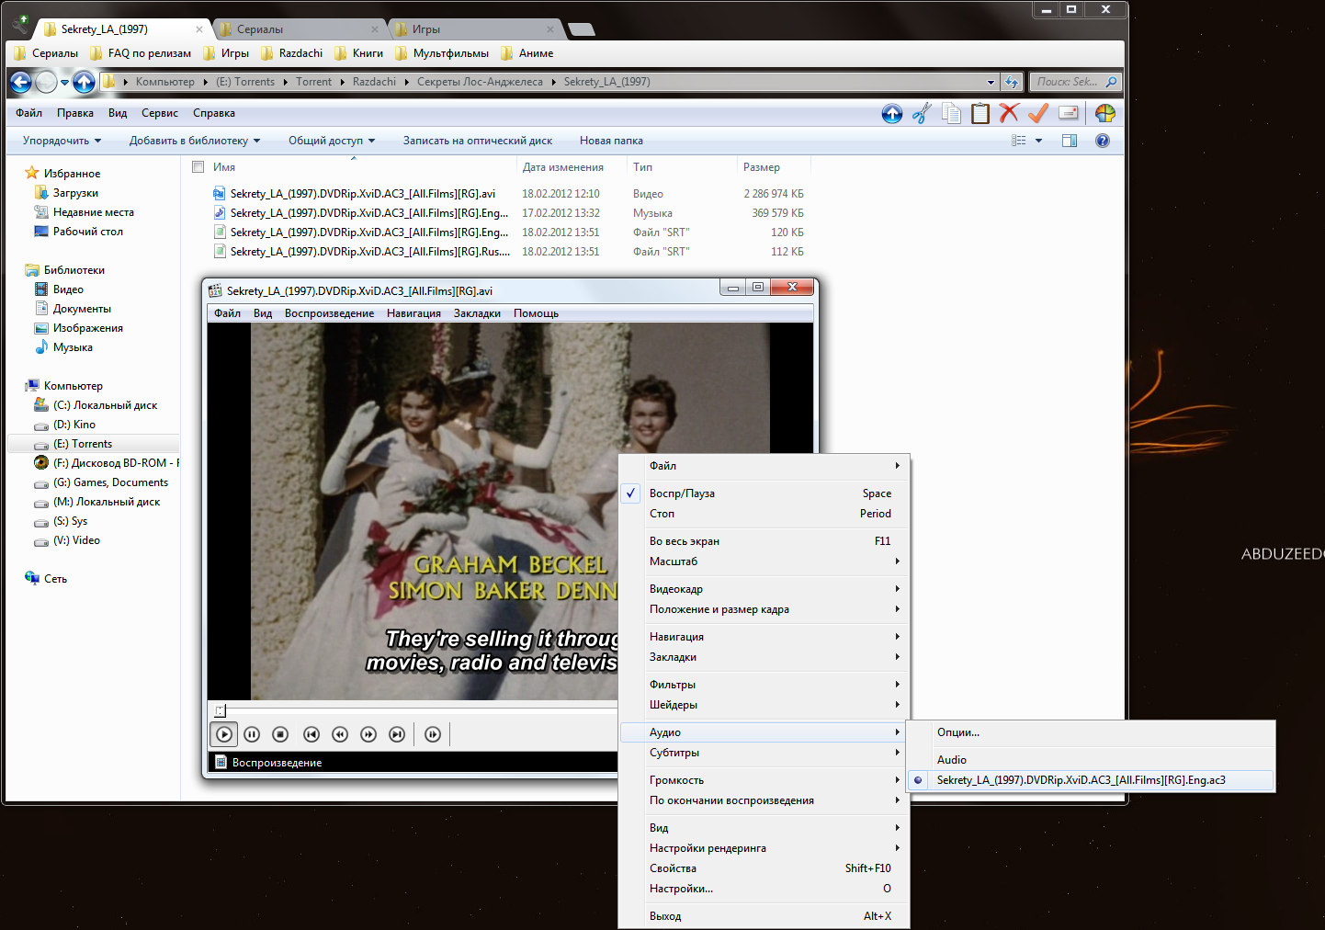Choose Выход from the context menu

(x=764, y=916)
